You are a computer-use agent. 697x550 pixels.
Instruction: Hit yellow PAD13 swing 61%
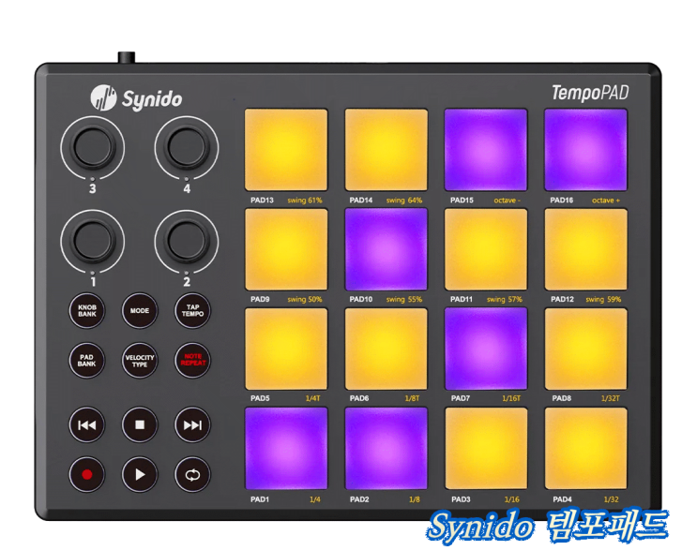286,150
